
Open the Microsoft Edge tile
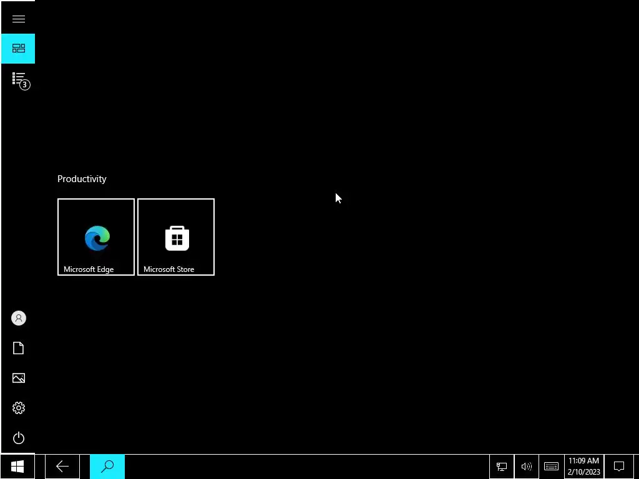96,237
